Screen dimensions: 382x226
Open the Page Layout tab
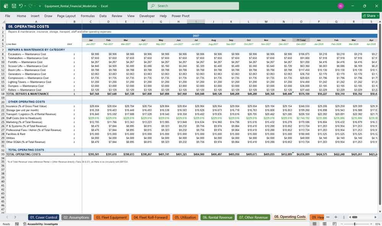pos(66,16)
